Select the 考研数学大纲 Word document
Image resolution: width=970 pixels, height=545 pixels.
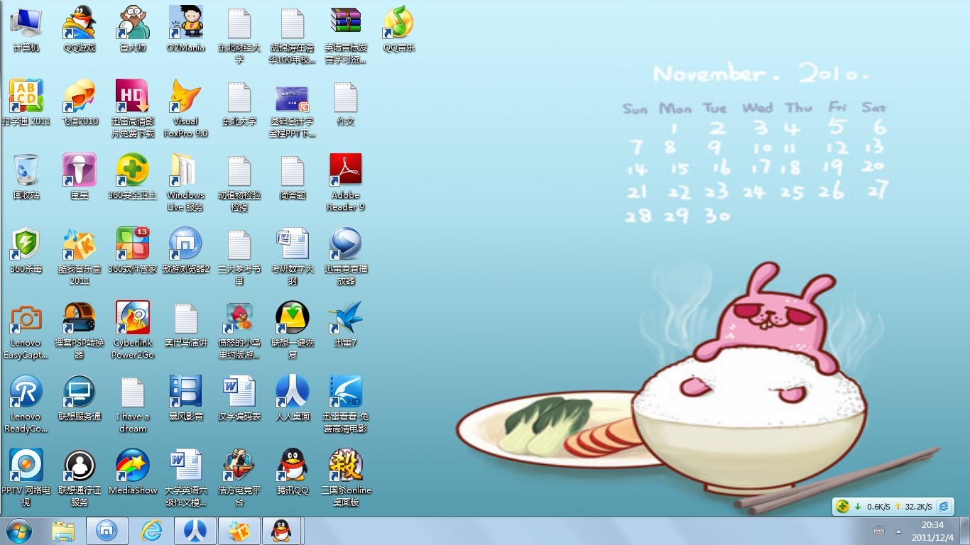(x=293, y=256)
